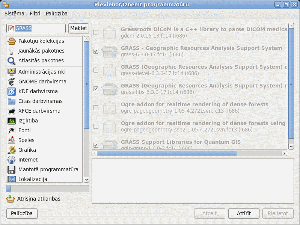
Task: Click the Fonti letters icon
Action: pos(12,130)
